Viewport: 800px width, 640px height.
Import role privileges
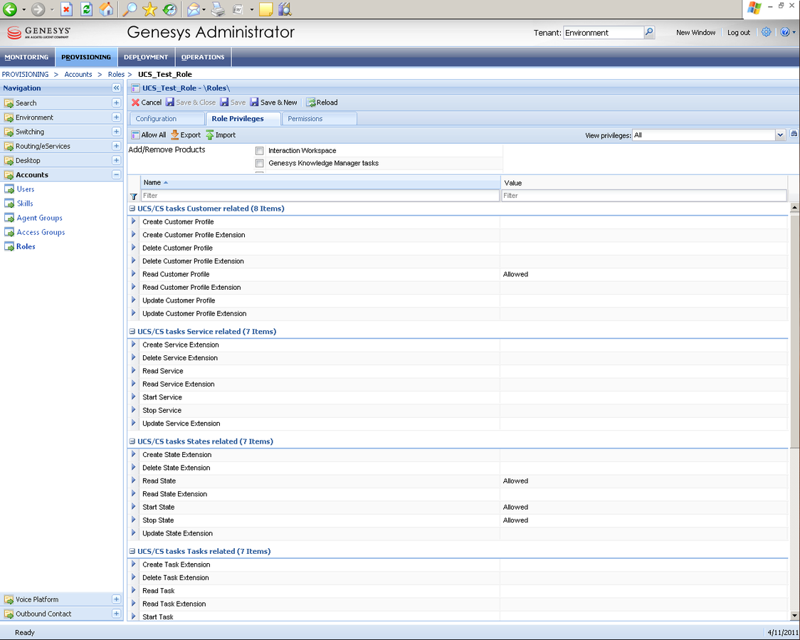pyautogui.click(x=221, y=135)
